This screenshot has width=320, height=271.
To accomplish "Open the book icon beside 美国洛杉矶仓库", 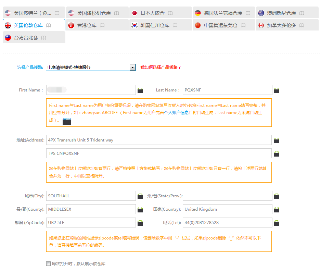I will pos(117,13).
